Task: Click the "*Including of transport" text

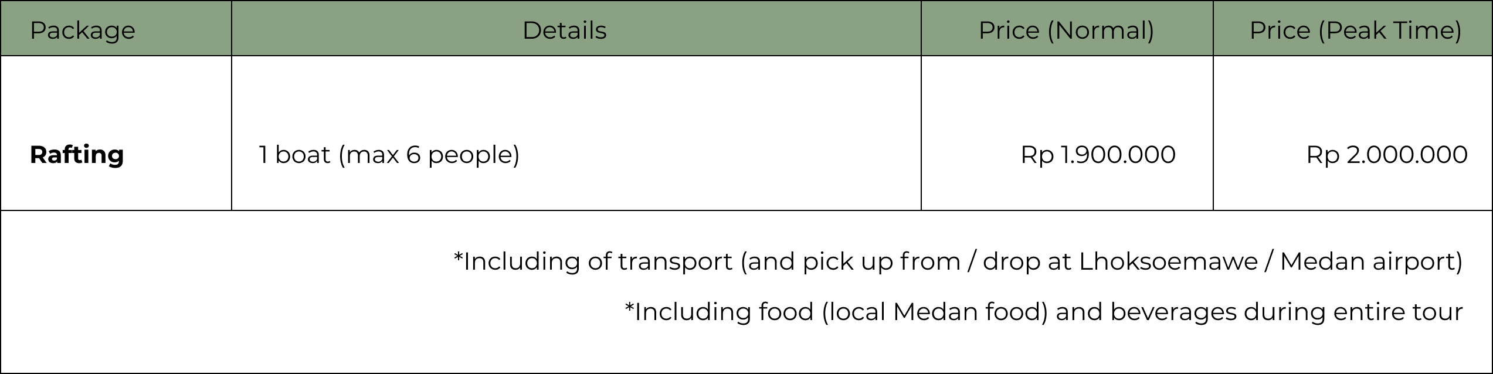Action: coord(593,261)
